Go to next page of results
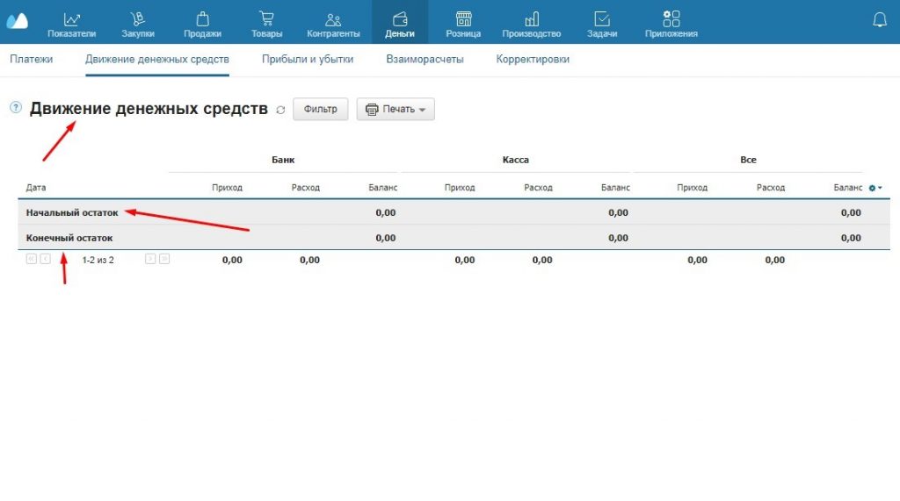This screenshot has width=900, height=501. pos(150,259)
